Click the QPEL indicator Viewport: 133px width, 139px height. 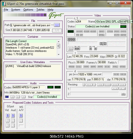point(102,35)
